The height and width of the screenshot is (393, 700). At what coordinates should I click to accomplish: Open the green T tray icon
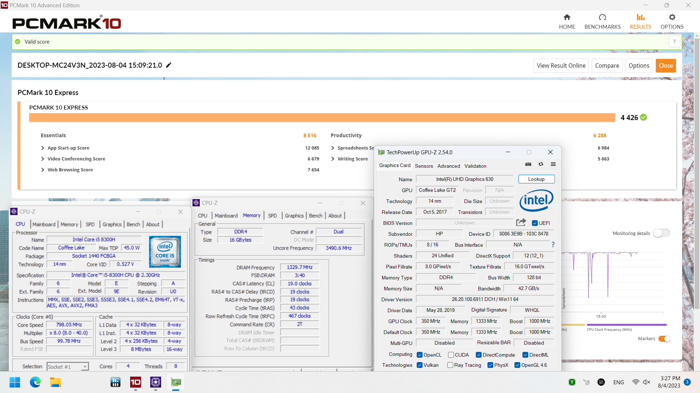[572, 382]
